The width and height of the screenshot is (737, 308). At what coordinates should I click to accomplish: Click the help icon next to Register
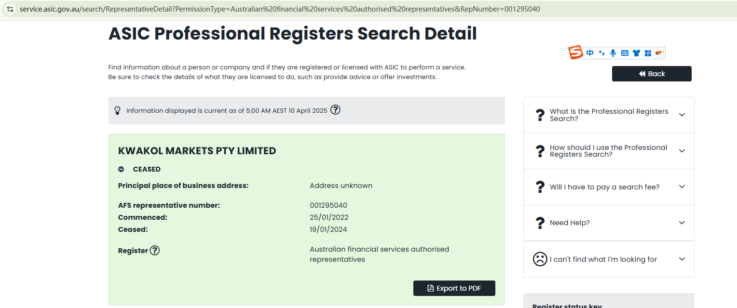[x=154, y=251]
